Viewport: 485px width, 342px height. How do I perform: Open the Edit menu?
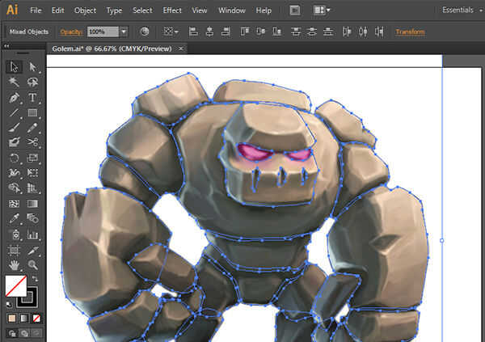coord(58,11)
